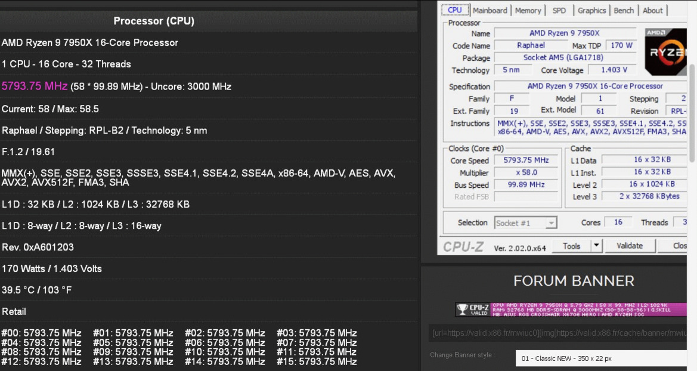
Task: Click the 170 Watts / 1.403 Volts line
Action: pyautogui.click(x=51, y=268)
